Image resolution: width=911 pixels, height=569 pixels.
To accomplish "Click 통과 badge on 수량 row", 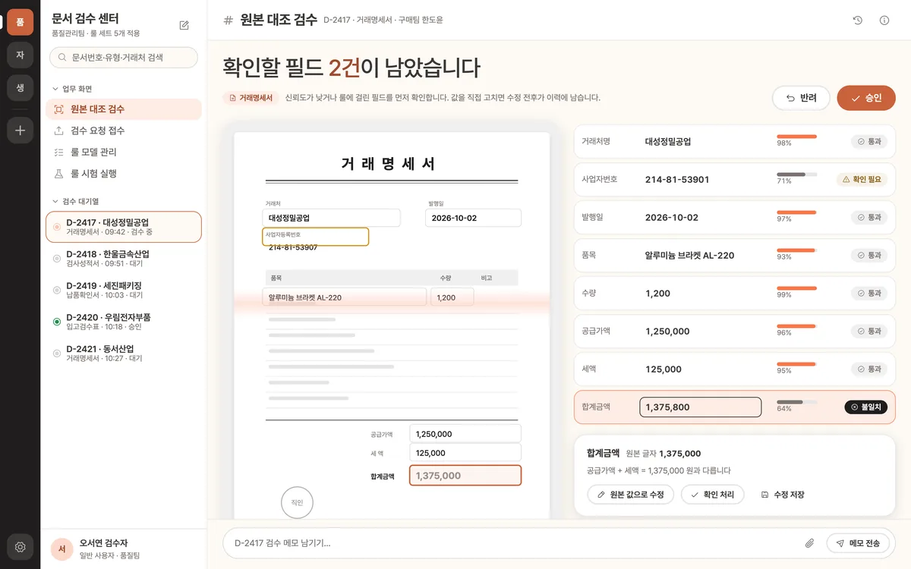I will pyautogui.click(x=869, y=294).
